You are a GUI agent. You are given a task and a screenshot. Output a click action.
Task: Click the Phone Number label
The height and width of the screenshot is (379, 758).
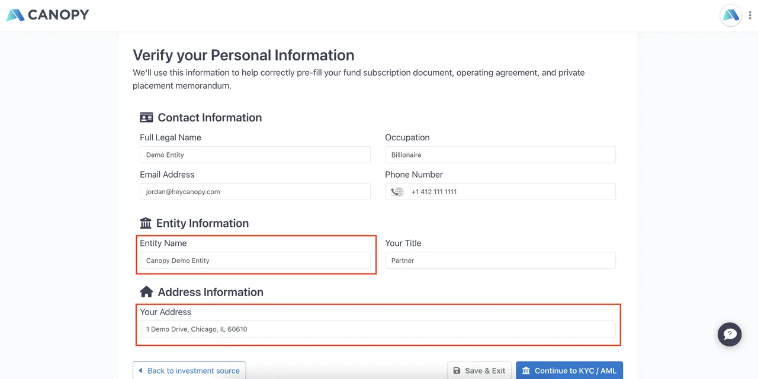pos(414,175)
